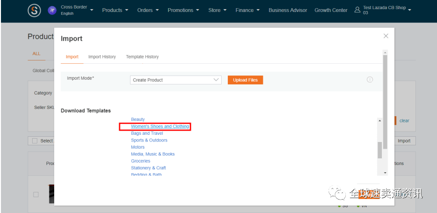The image size is (437, 213).
Task: Open the Import Mode dropdown
Action: pyautogui.click(x=175, y=80)
